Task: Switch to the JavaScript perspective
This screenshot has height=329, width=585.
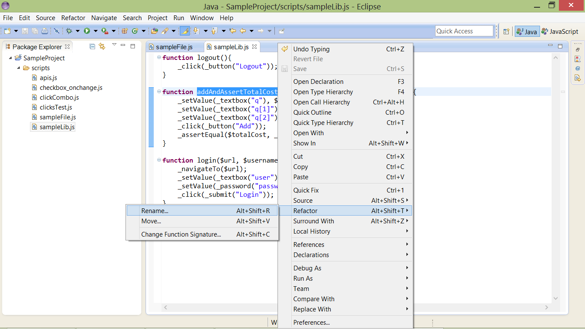Action: coord(560,31)
